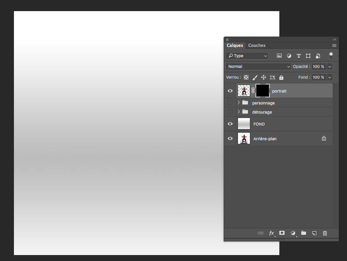Click the Fond percentage input field

pyautogui.click(x=318, y=77)
